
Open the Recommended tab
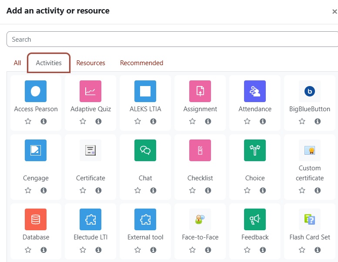pos(141,63)
